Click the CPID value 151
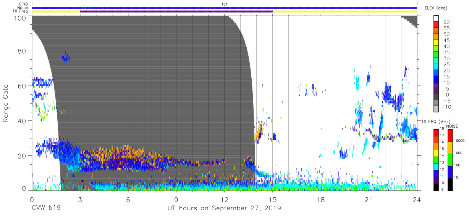The height and width of the screenshot is (216, 469). (225, 4)
